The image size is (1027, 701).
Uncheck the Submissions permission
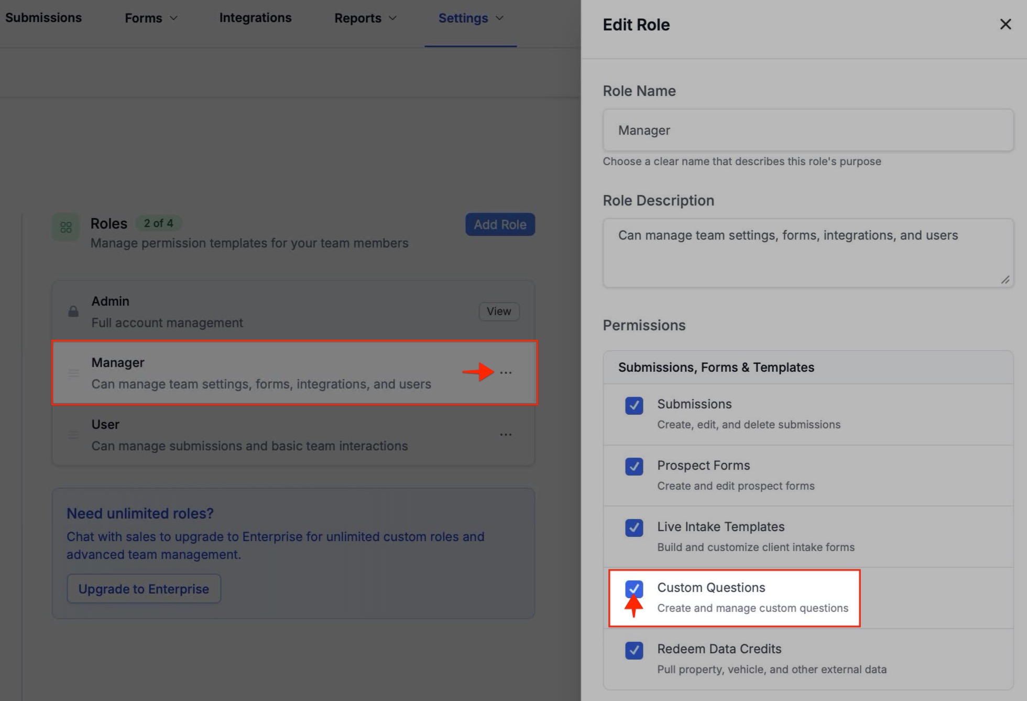[x=634, y=405]
